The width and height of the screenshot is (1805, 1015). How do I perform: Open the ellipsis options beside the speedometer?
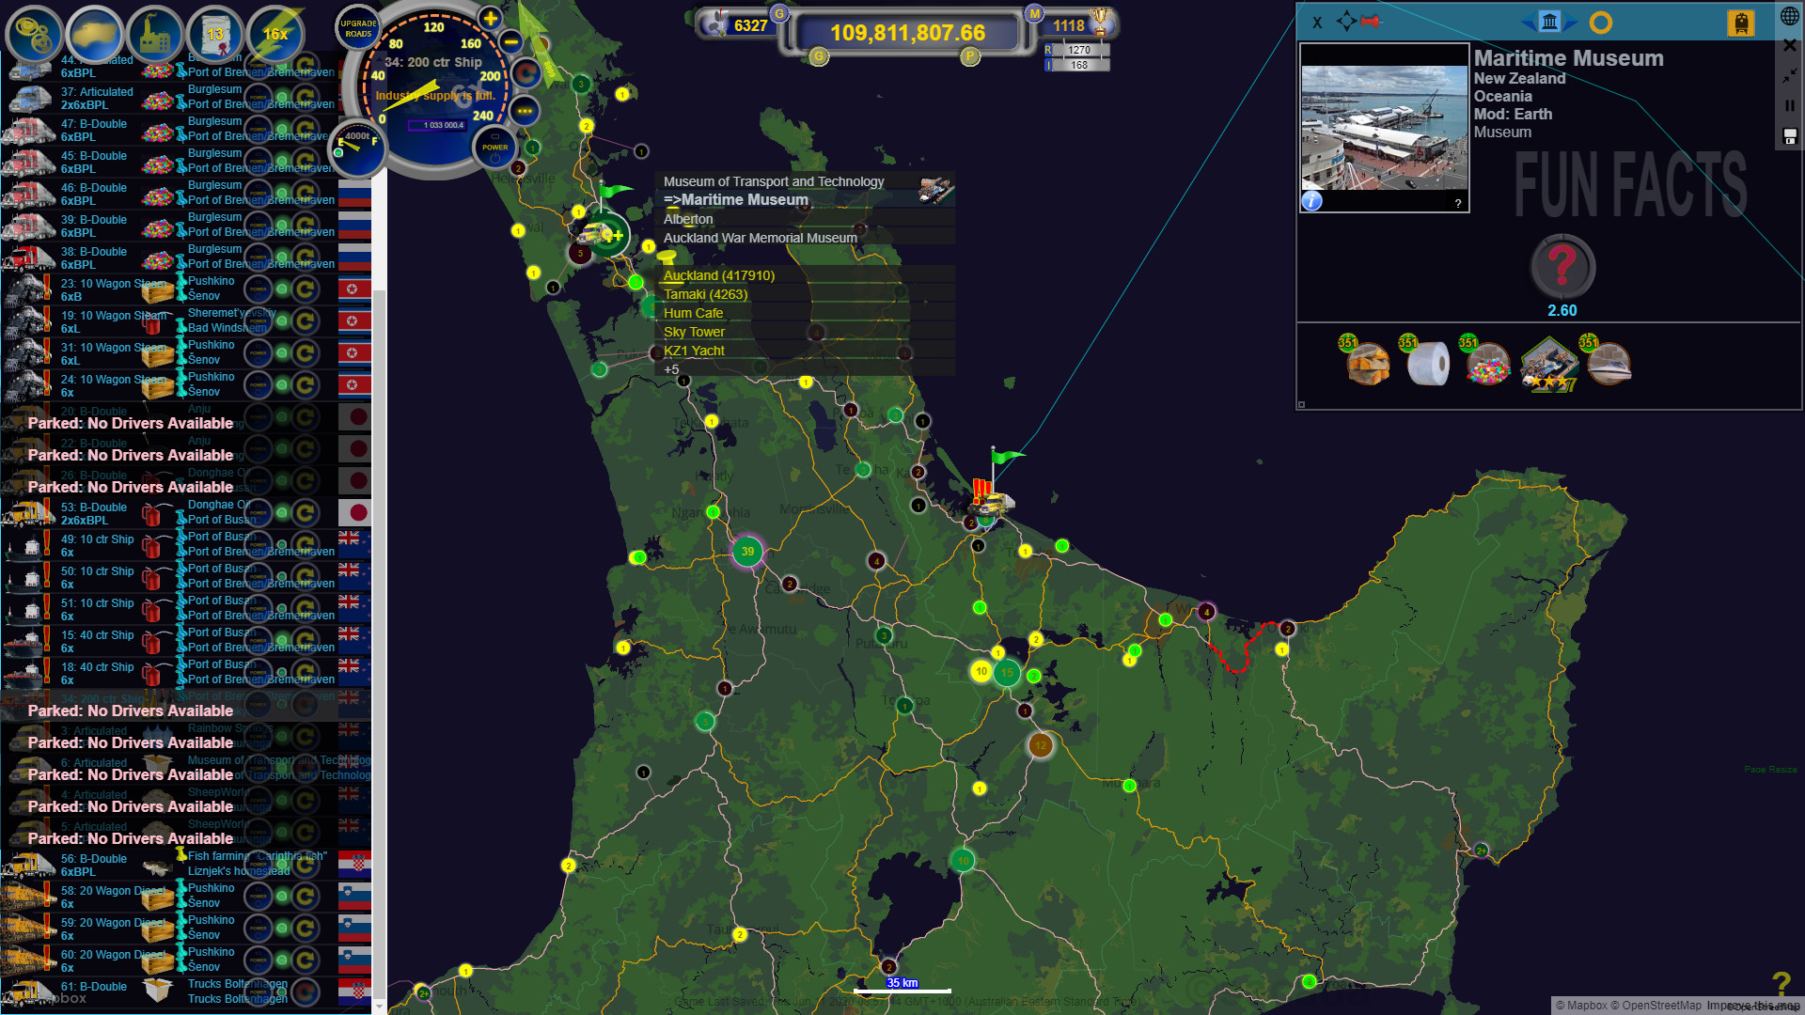point(525,112)
